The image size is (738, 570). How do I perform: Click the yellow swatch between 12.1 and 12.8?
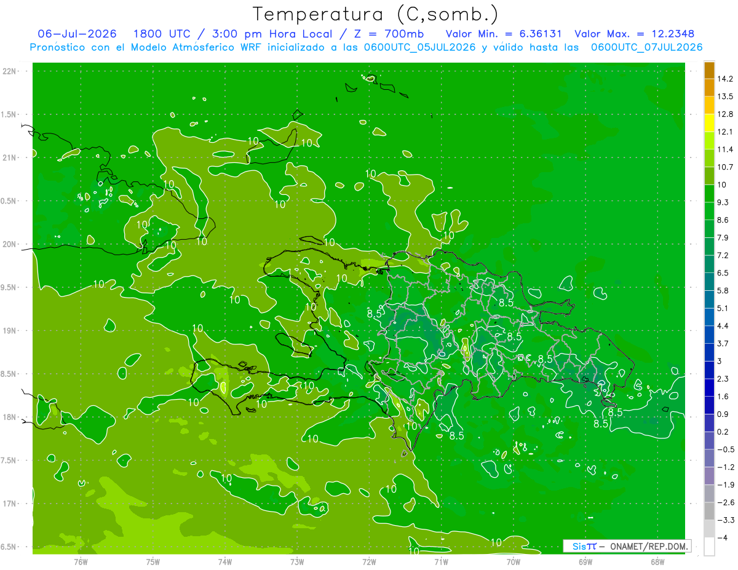click(709, 123)
